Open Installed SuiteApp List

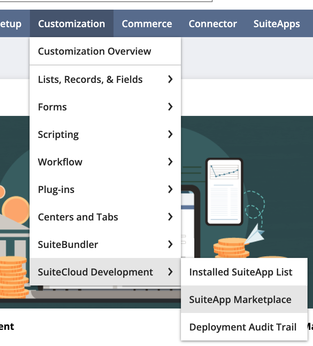244,272
